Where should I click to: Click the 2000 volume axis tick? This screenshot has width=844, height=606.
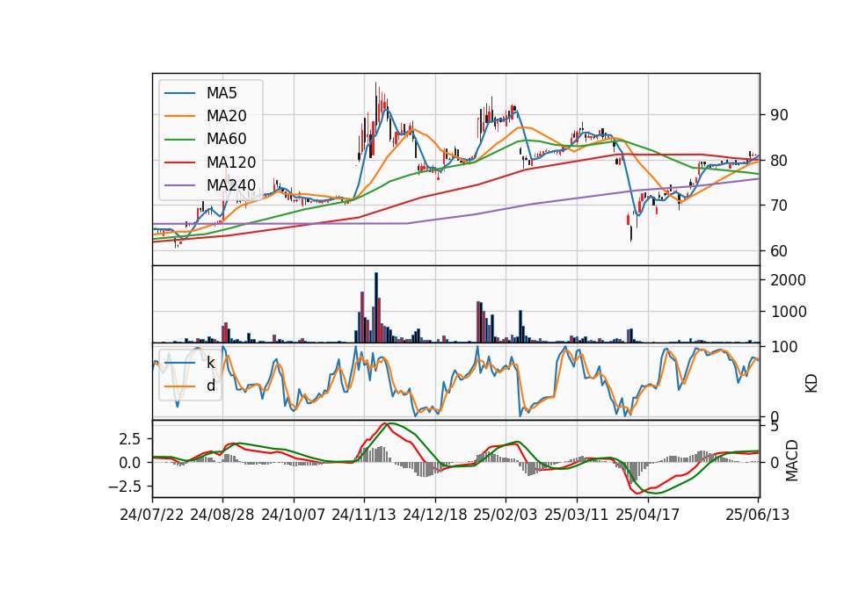(789, 280)
